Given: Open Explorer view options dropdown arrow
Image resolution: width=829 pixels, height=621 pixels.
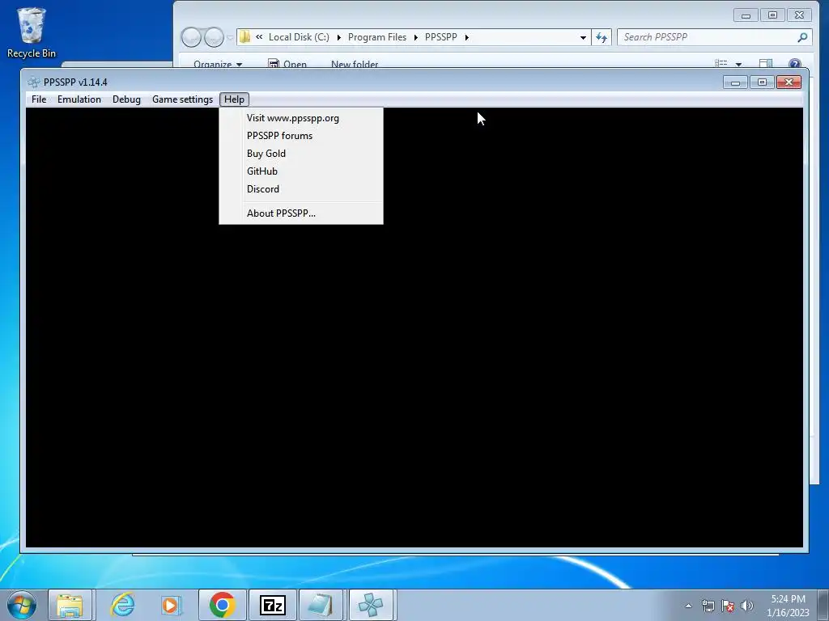Looking at the screenshot, I should point(738,64).
